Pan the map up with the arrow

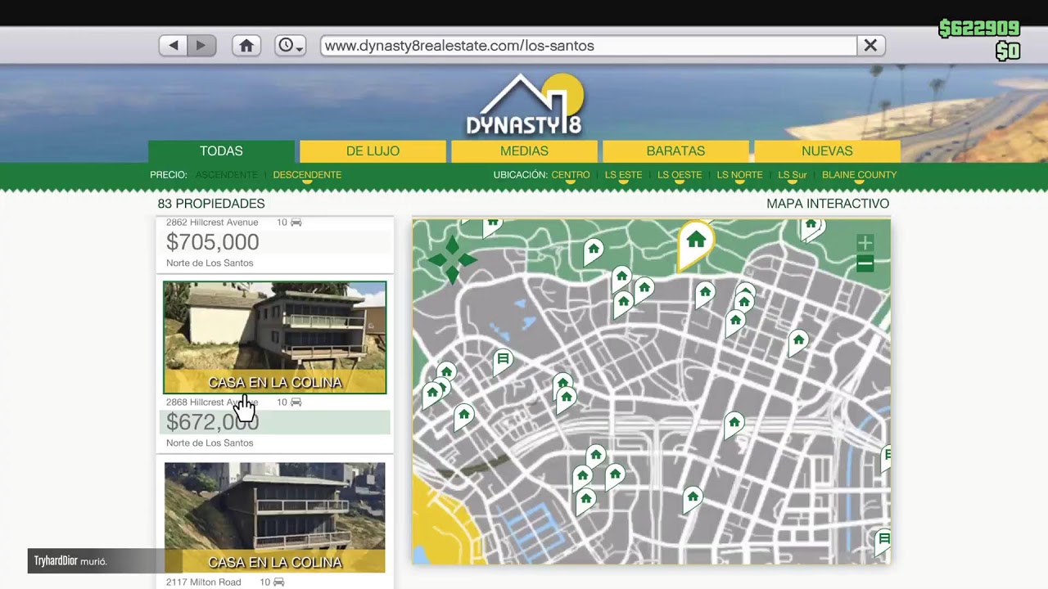point(452,244)
